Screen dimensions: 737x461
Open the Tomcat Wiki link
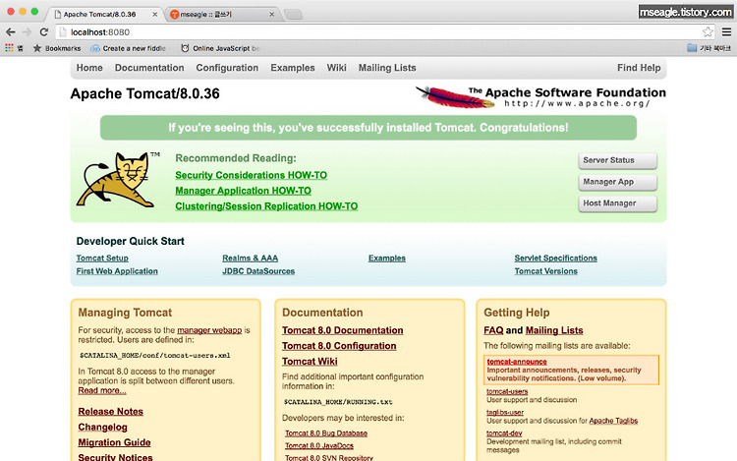(x=310, y=362)
